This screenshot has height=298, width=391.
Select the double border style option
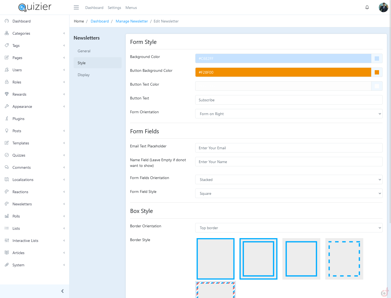pos(258,259)
